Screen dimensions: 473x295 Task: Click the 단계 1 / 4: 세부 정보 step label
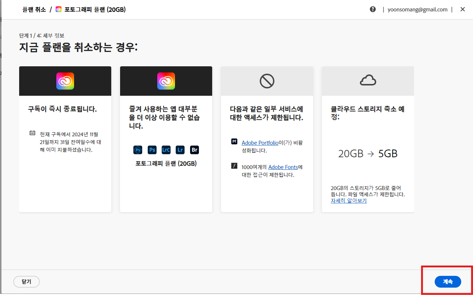(x=42, y=36)
